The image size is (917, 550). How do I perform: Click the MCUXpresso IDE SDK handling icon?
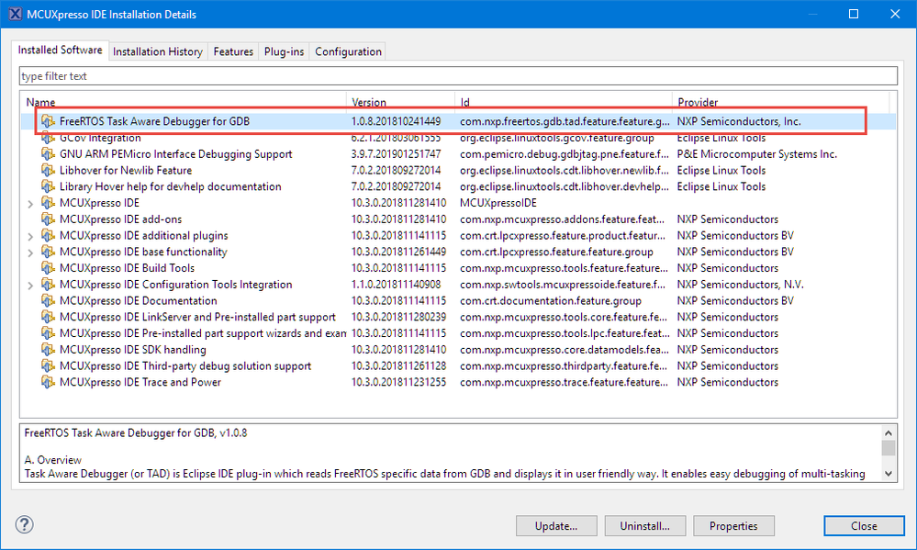point(48,350)
